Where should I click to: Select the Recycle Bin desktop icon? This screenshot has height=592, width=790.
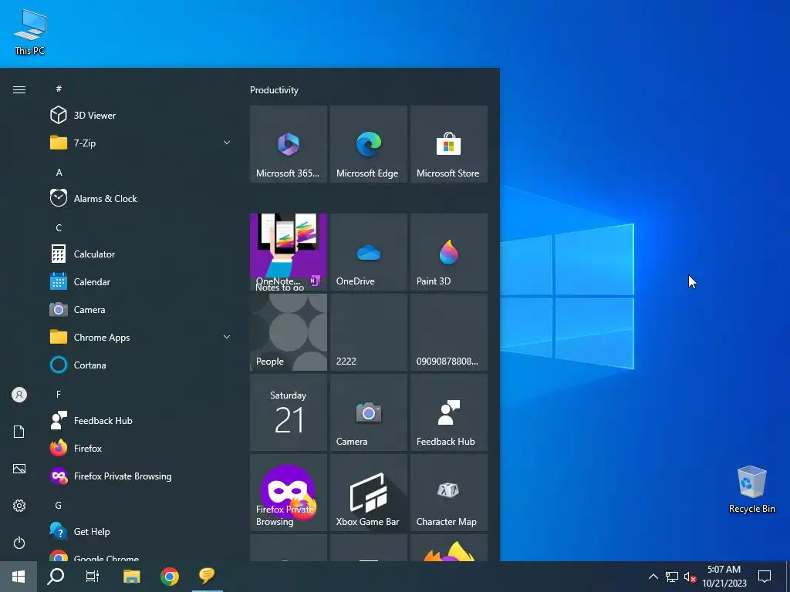(751, 489)
